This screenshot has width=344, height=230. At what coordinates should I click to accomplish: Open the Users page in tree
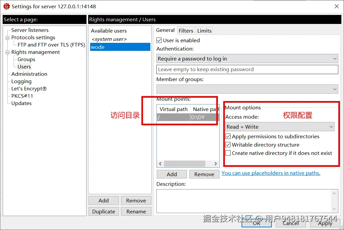point(24,67)
